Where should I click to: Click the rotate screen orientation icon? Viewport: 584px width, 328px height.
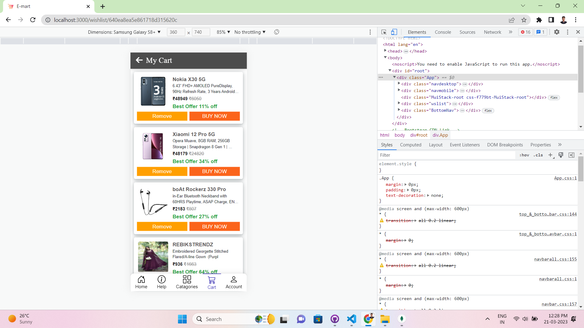coord(276,32)
